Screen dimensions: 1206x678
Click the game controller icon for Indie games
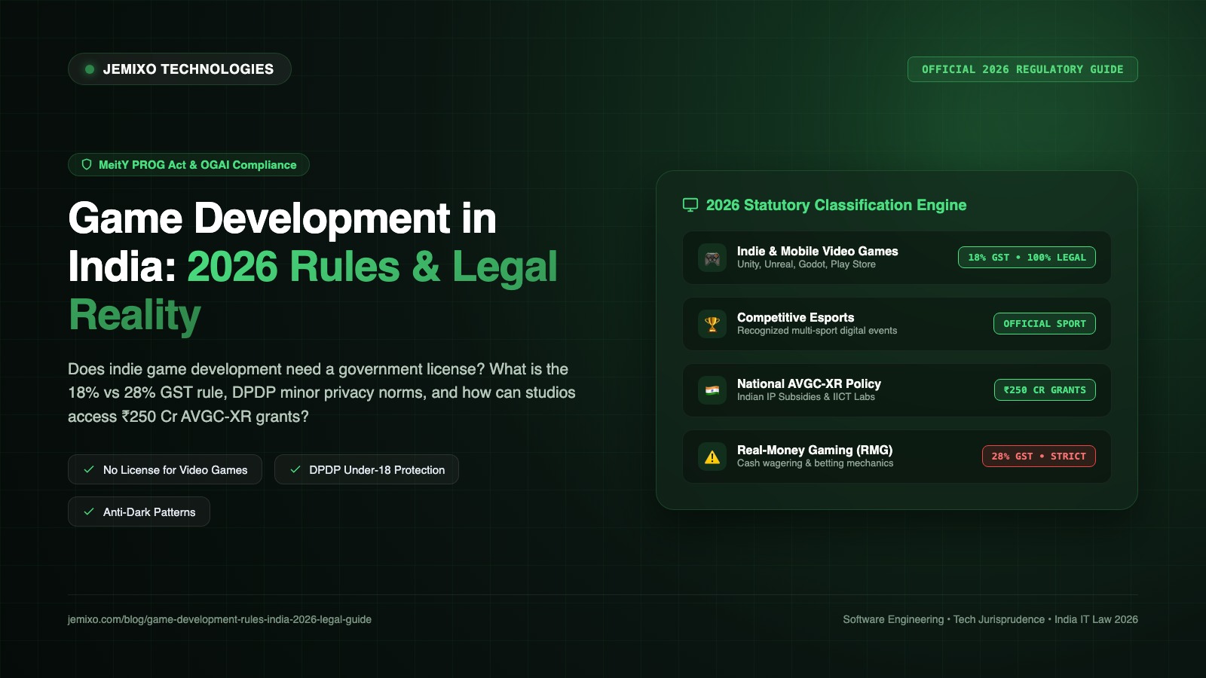[x=712, y=258]
